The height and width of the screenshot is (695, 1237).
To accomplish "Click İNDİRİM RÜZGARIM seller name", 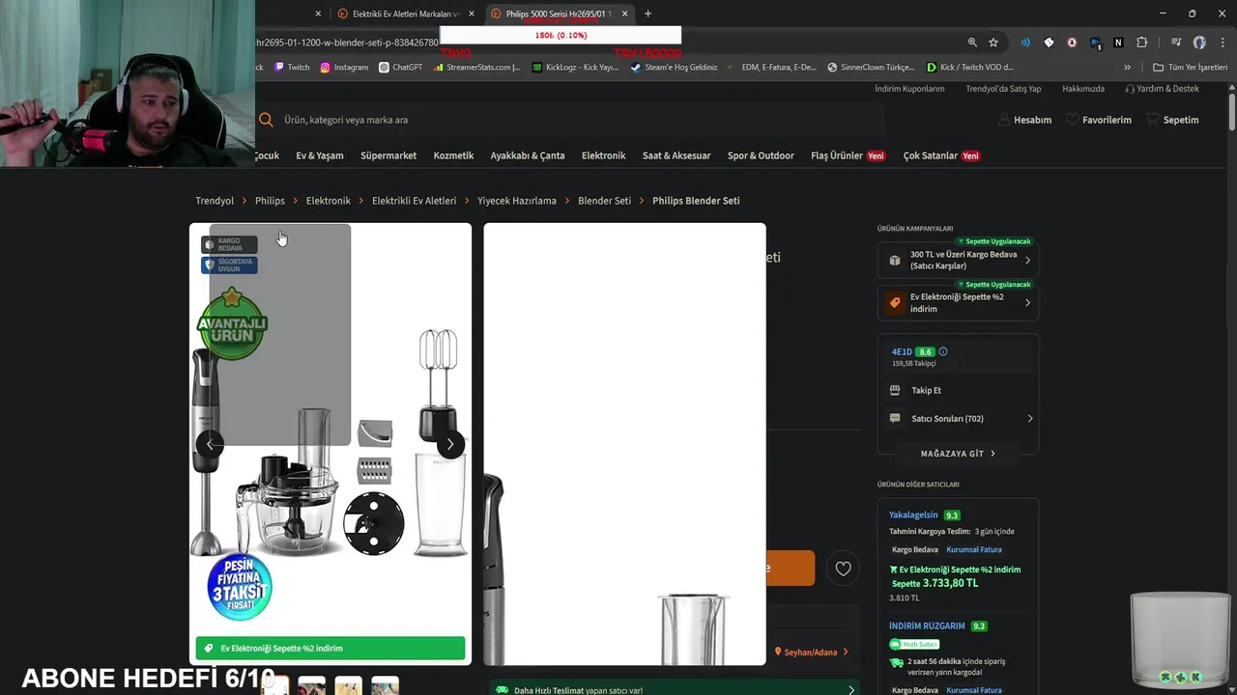I will click(927, 625).
